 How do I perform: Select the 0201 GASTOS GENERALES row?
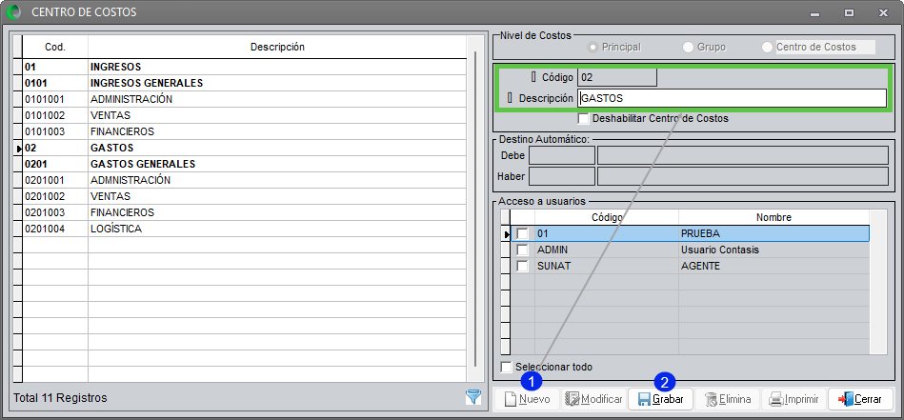pyautogui.click(x=245, y=164)
